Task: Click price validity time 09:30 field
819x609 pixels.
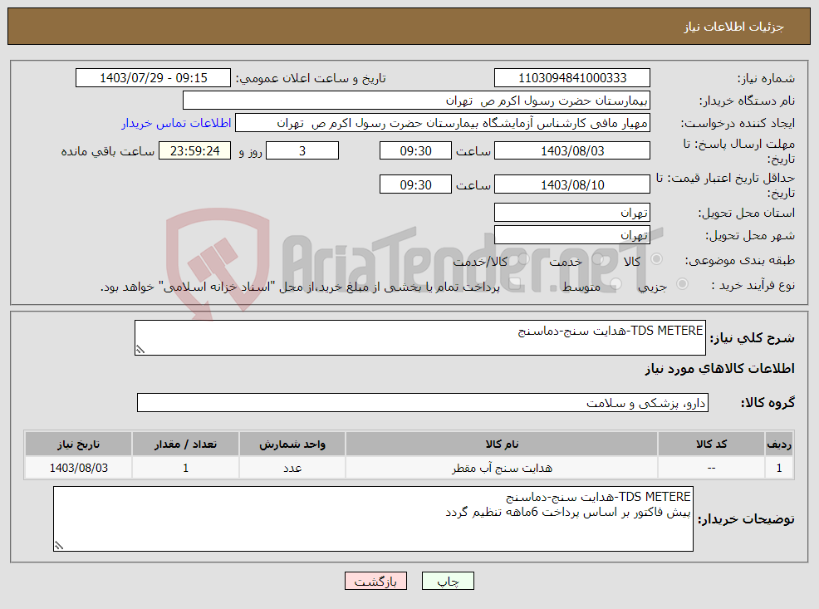Action: pyautogui.click(x=415, y=185)
